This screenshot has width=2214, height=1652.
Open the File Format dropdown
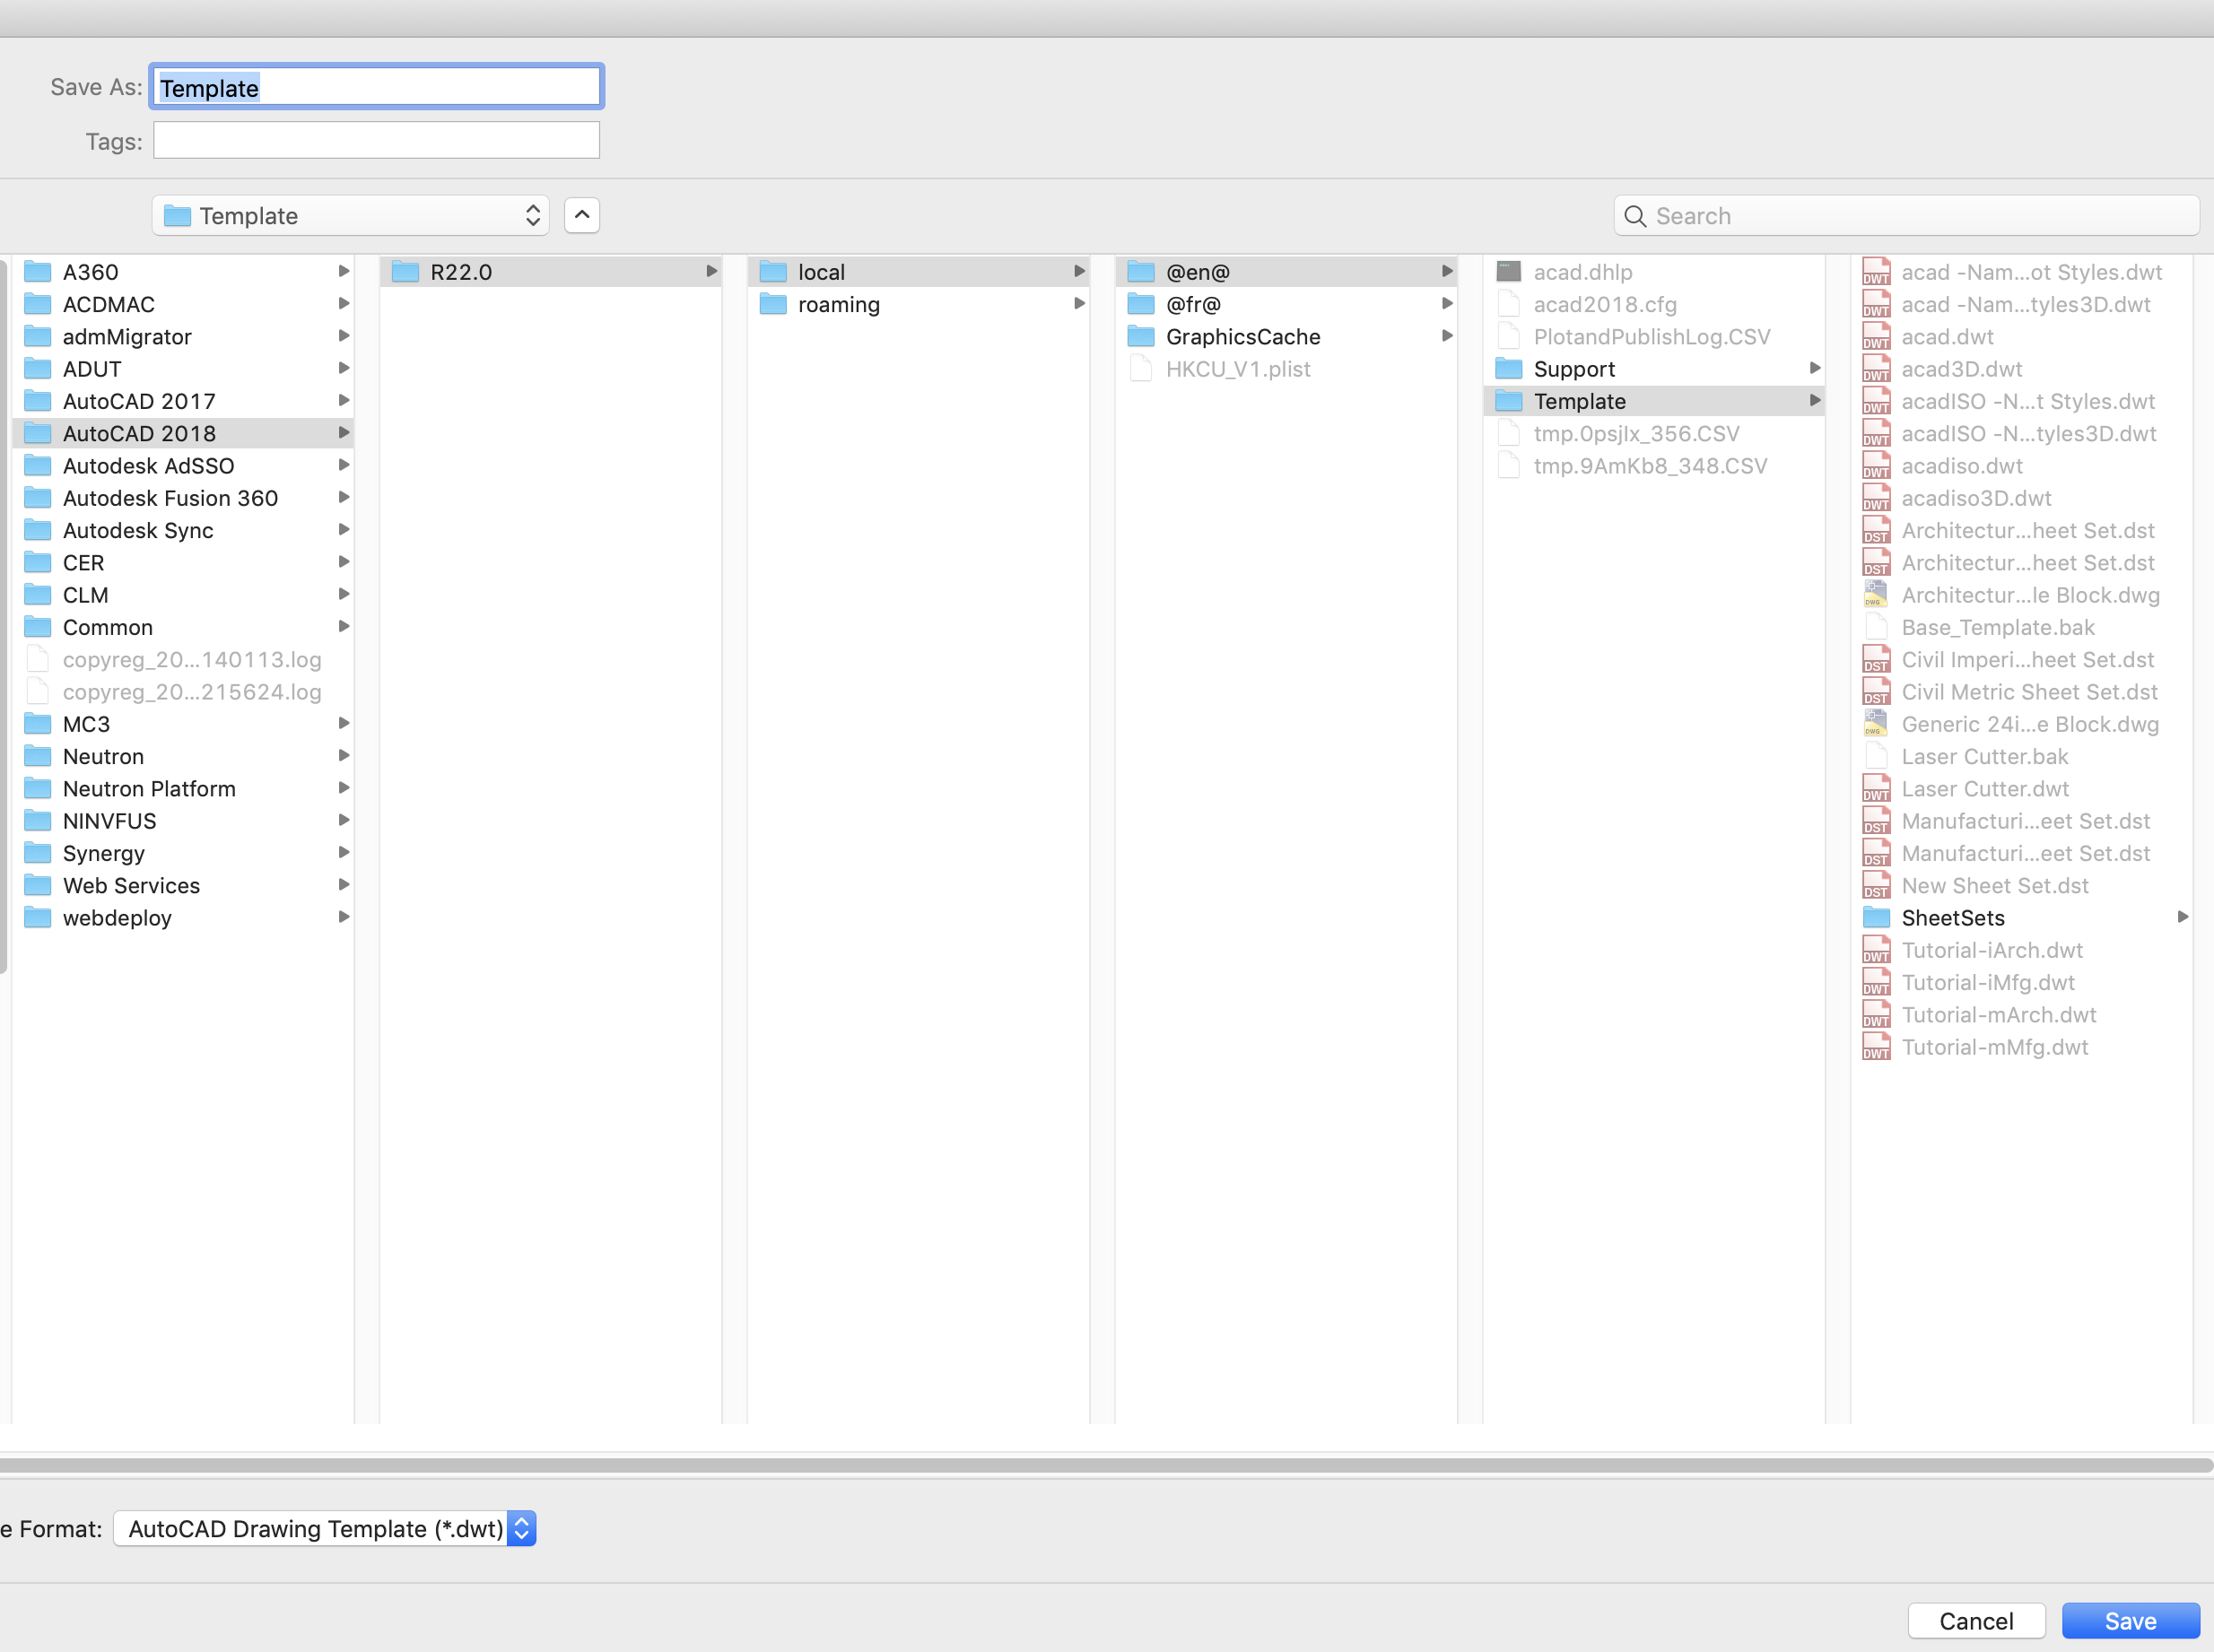[325, 1528]
